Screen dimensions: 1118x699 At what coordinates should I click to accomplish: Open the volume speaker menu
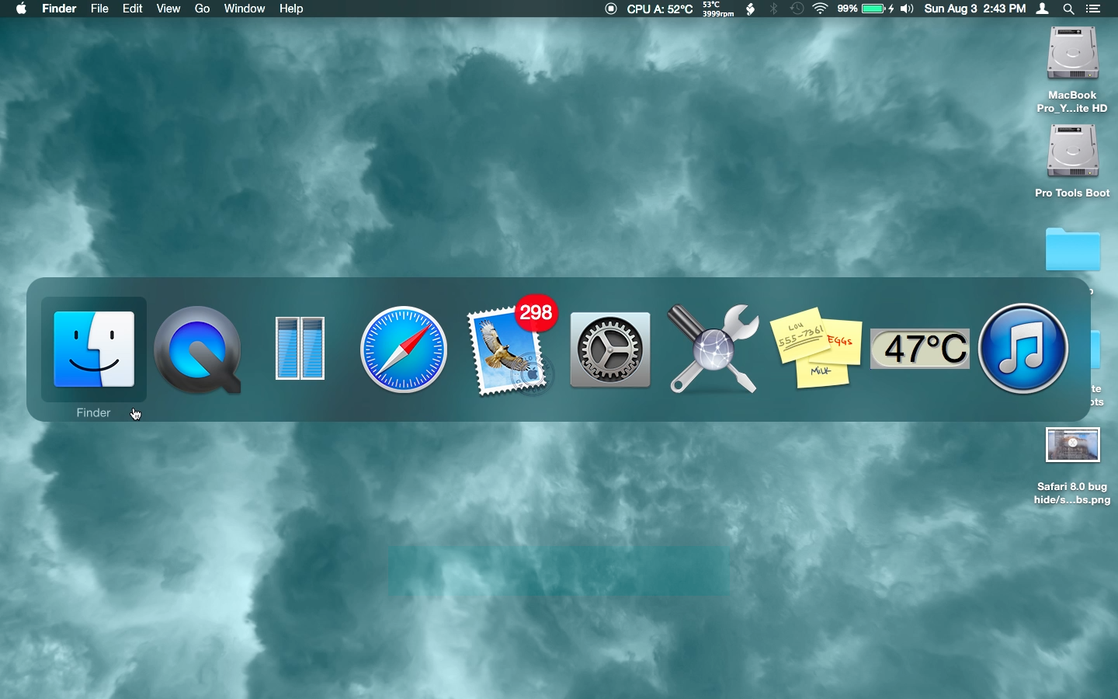(x=907, y=9)
